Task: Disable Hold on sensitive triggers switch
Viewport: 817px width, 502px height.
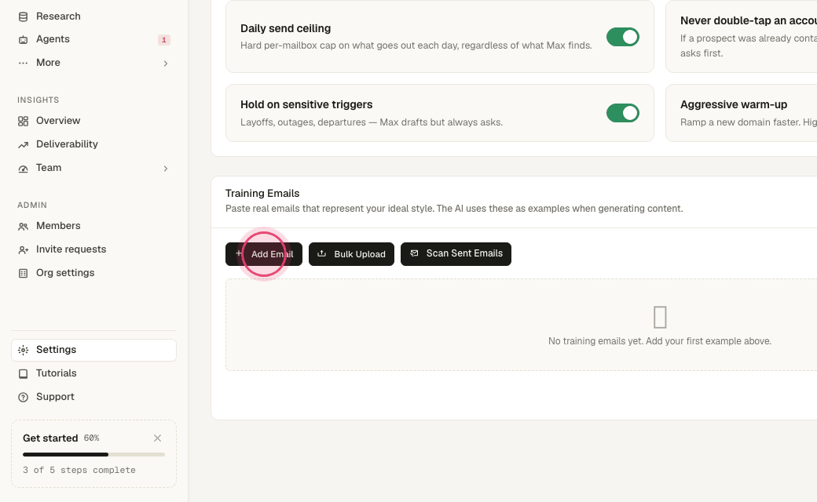Action: [623, 113]
